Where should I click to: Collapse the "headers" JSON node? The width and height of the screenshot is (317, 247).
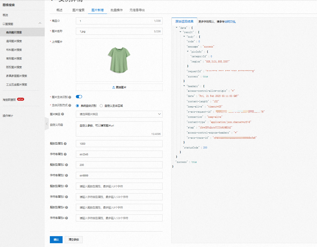point(184,86)
